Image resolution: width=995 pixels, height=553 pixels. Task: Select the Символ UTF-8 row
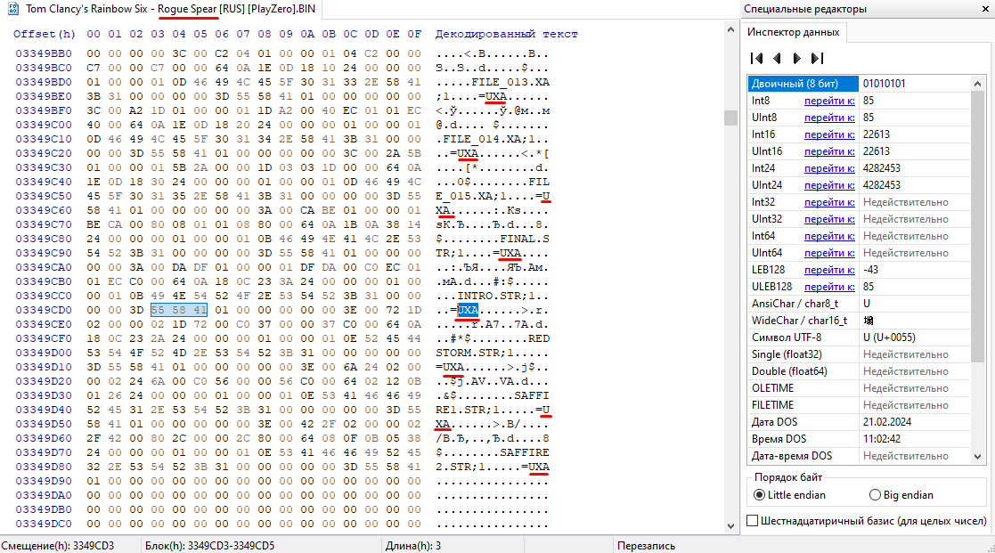860,337
